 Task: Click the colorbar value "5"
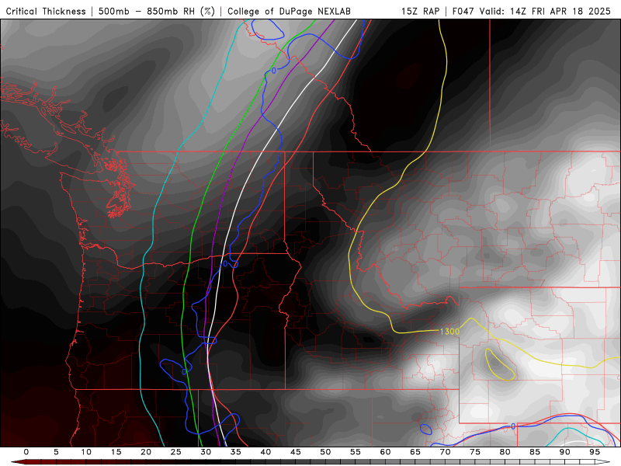click(x=56, y=452)
